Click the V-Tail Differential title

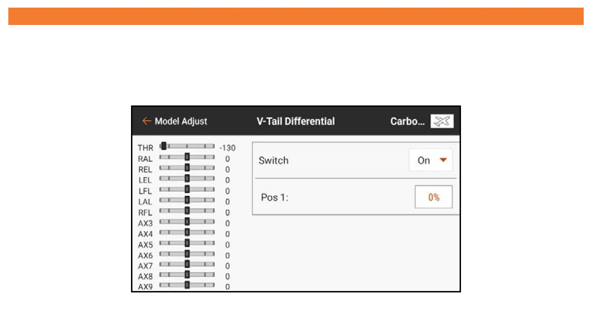point(296,121)
